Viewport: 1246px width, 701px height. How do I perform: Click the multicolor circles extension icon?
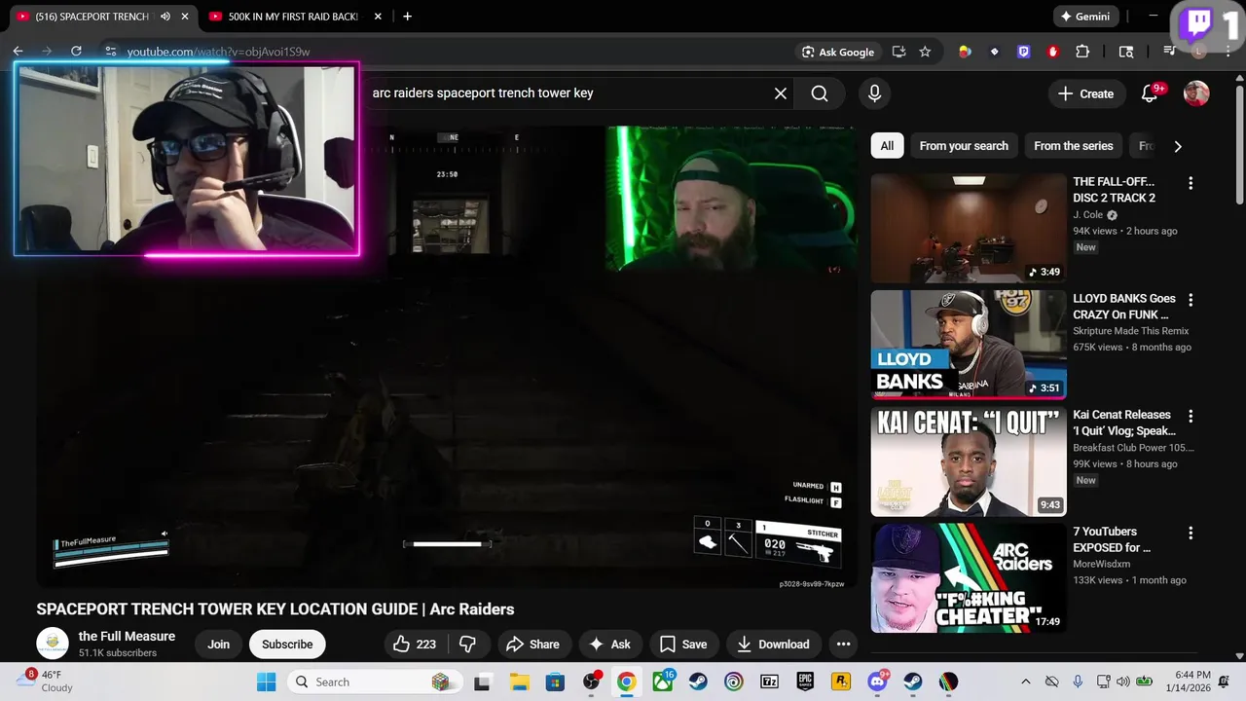click(x=965, y=52)
